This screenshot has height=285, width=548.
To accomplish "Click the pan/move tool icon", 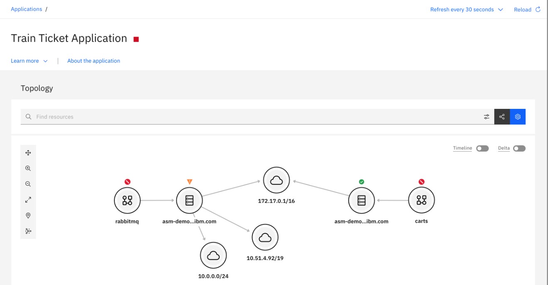I will pyautogui.click(x=28, y=153).
